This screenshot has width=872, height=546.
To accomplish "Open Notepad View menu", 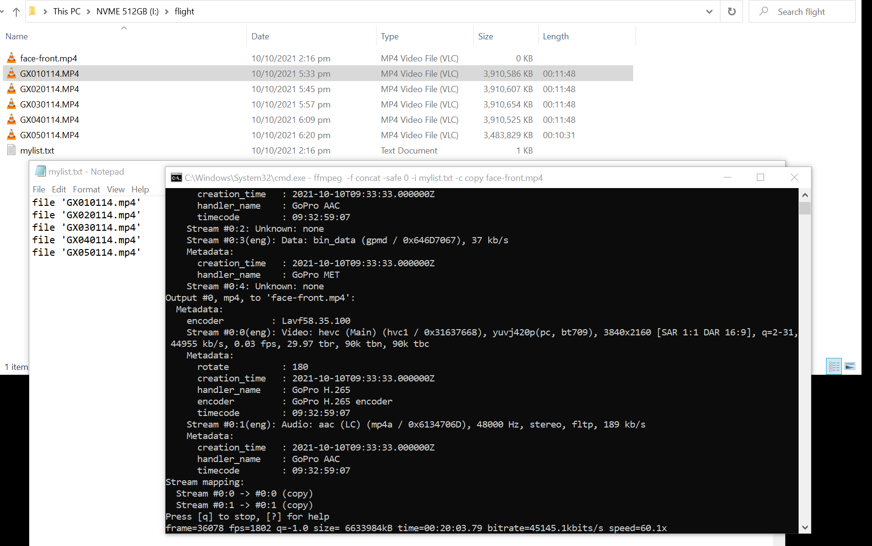I will [x=116, y=190].
